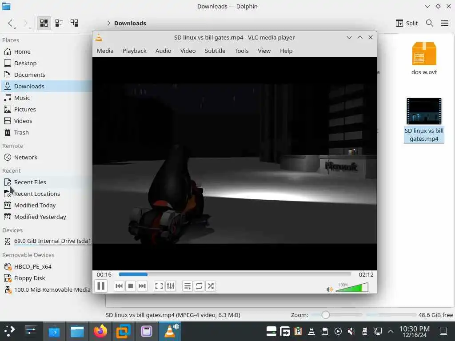Open 100.0 MiB Removable Media
This screenshot has width=455, height=341.
pyautogui.click(x=46, y=289)
